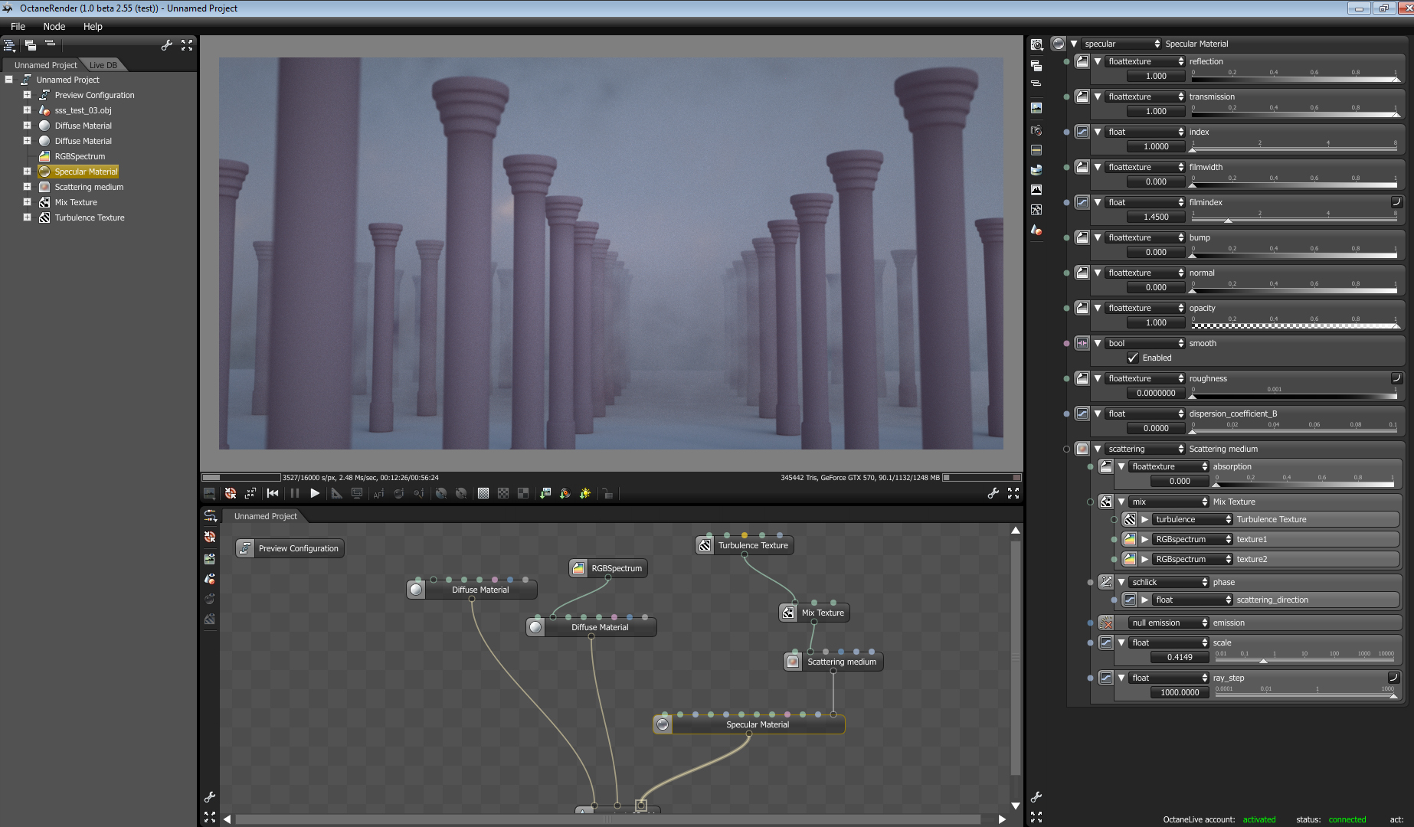1414x827 pixels.
Task: Maximize render viewport with fullscreen arrows icon
Action: tap(1013, 494)
